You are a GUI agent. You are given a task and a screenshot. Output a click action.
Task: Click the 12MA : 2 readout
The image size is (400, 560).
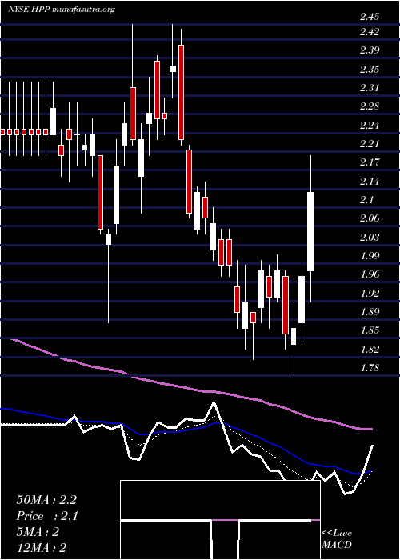coord(42,548)
